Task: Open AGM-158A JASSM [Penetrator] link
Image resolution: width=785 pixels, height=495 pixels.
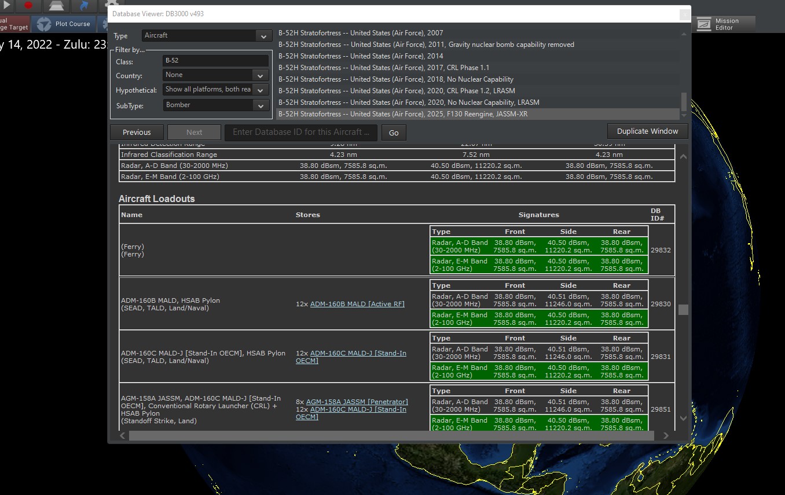Action: point(357,402)
